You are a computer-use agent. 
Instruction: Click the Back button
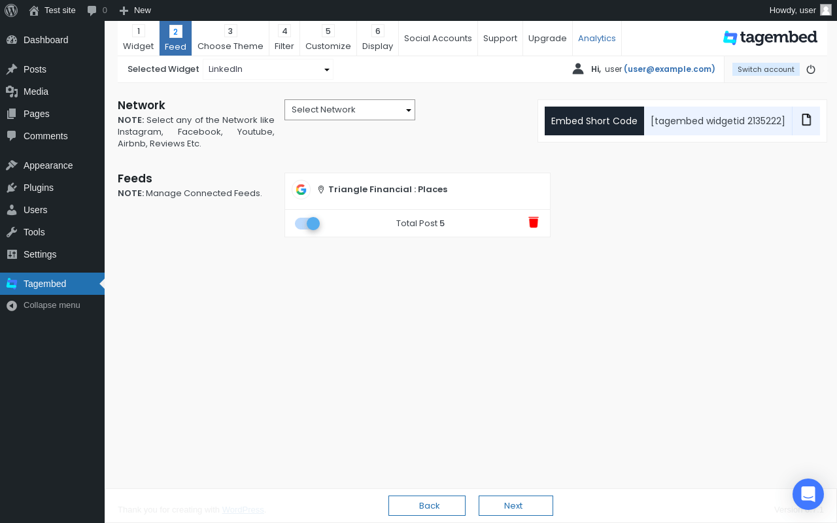pyautogui.click(x=427, y=505)
